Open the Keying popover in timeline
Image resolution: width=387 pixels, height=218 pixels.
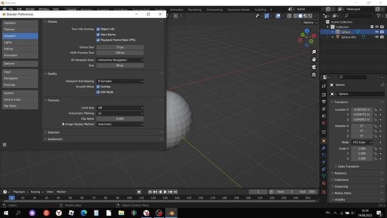pyautogui.click(x=37, y=192)
